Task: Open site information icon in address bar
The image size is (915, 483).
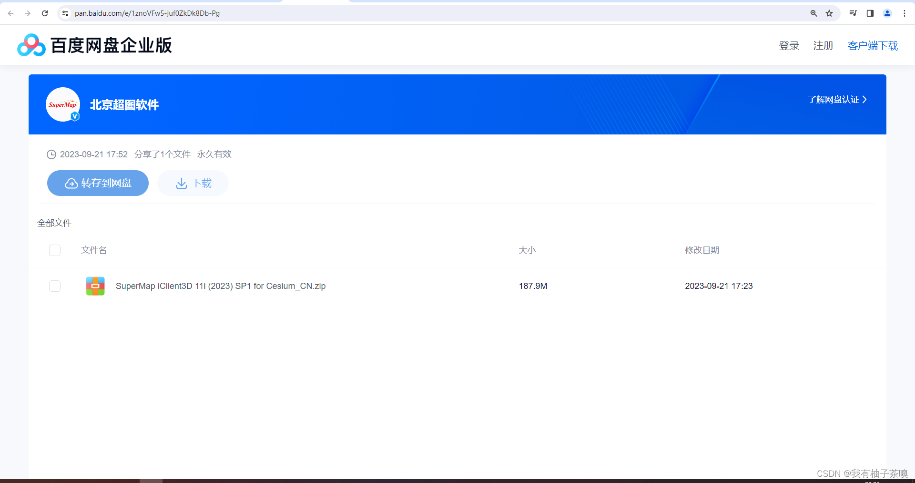Action: 65,13
